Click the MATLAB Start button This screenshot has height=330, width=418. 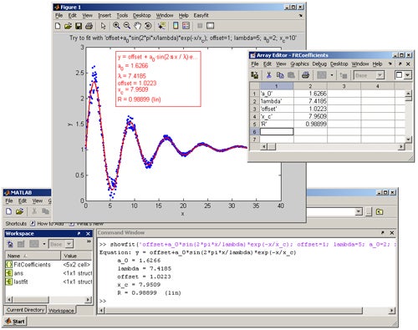point(15,321)
